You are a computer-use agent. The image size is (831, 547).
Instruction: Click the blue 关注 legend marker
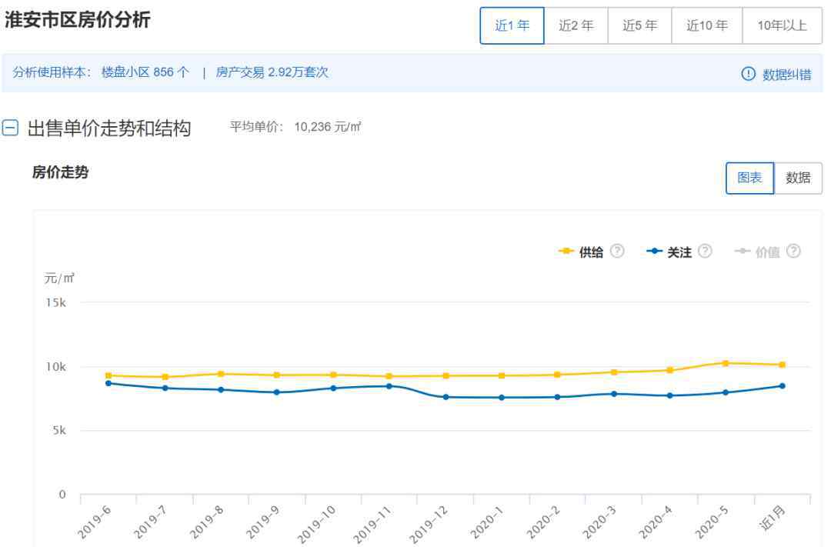coord(655,252)
